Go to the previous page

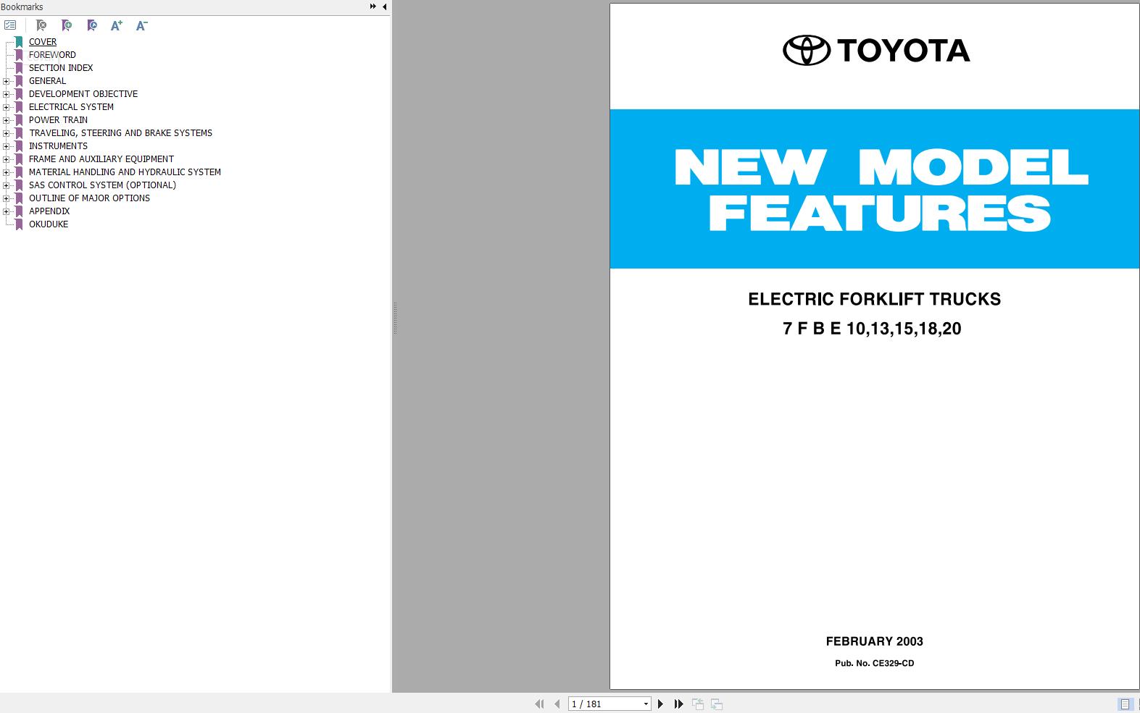click(x=557, y=704)
